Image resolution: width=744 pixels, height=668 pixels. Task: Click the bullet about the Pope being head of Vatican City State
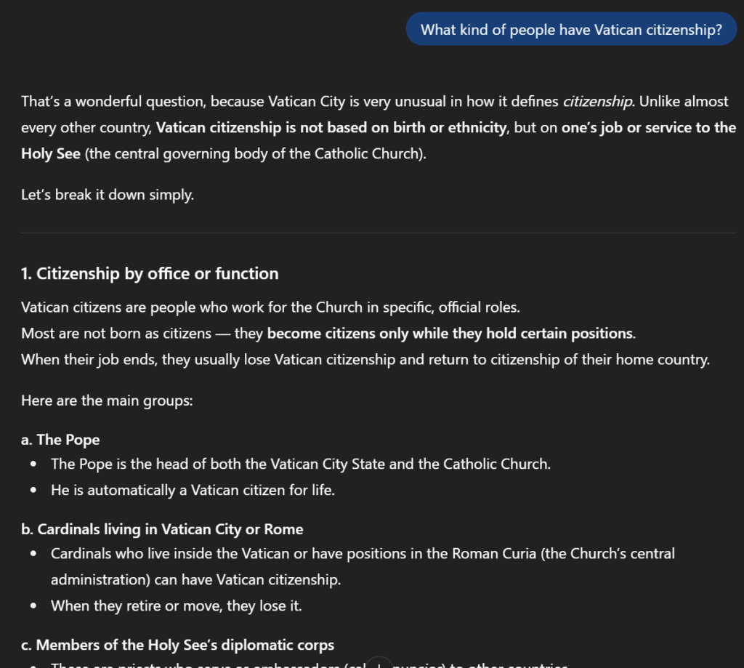pos(300,464)
